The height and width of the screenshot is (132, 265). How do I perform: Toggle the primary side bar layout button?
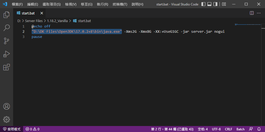tap(203, 4)
